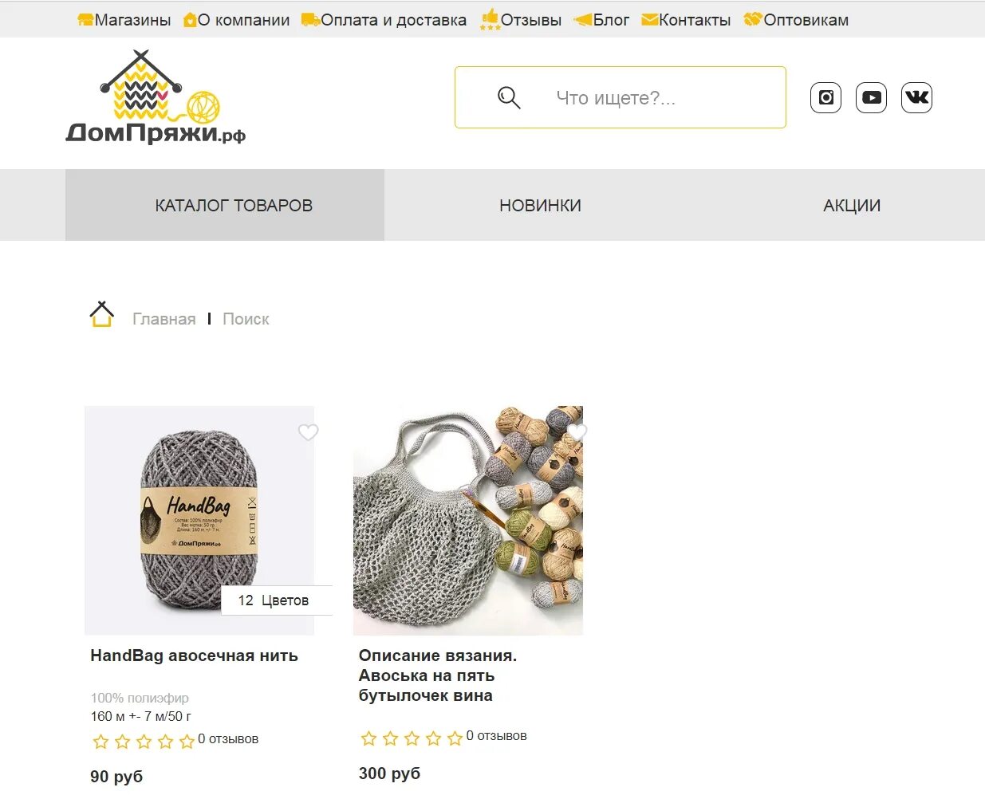Open the HandBag yarn product image
This screenshot has width=985, height=807.
[x=199, y=520]
